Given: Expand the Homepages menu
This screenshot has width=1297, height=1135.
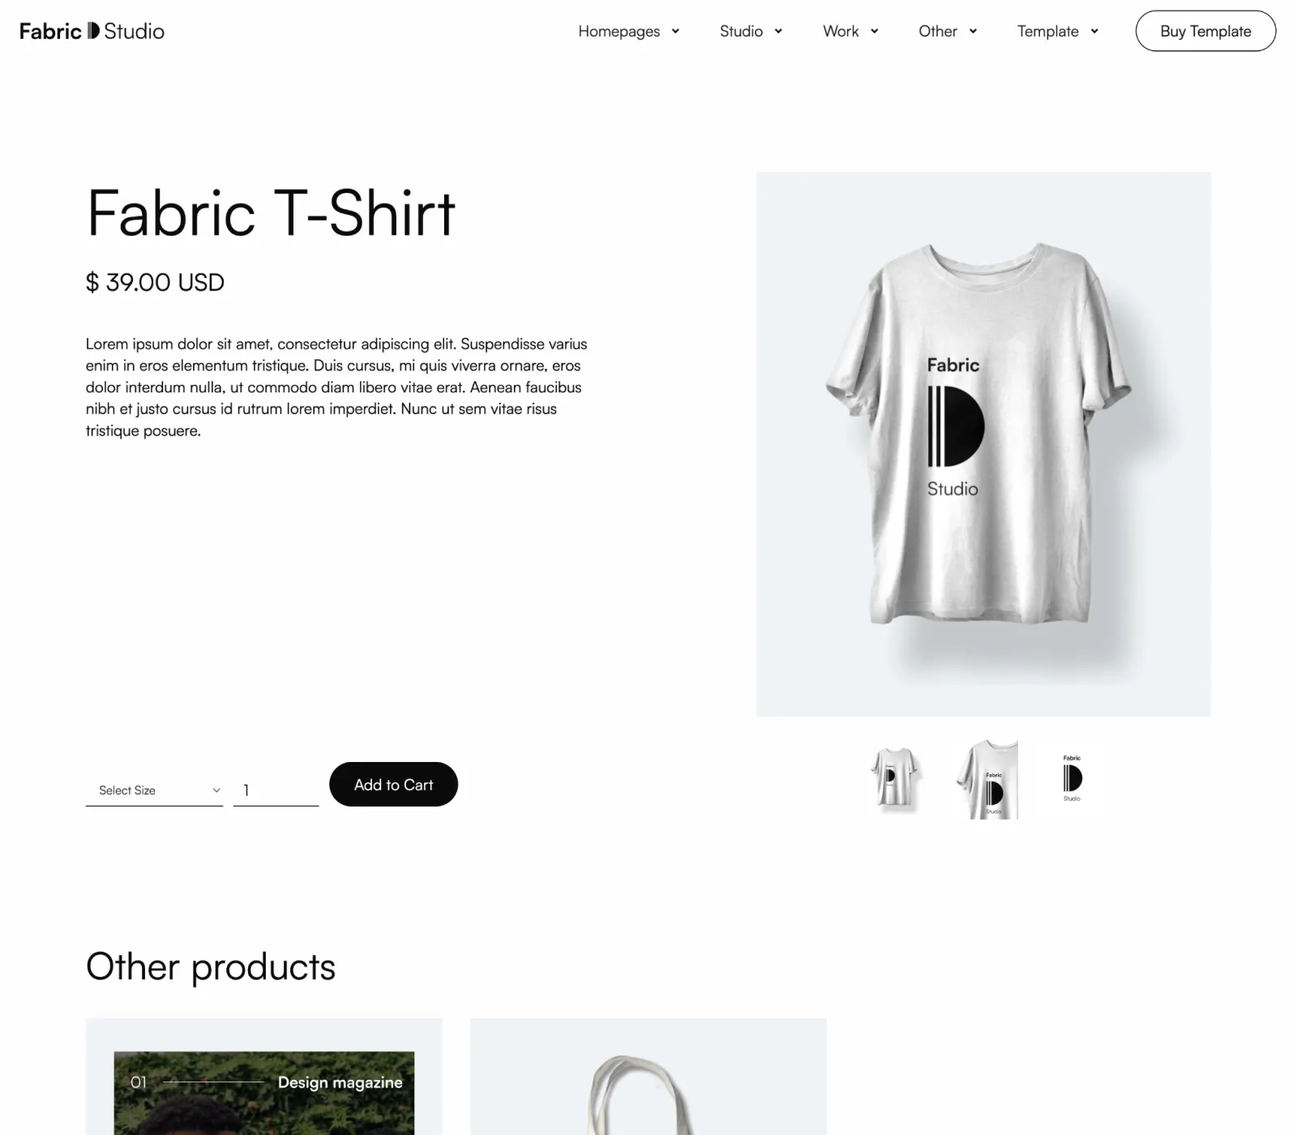Looking at the screenshot, I should [x=629, y=31].
